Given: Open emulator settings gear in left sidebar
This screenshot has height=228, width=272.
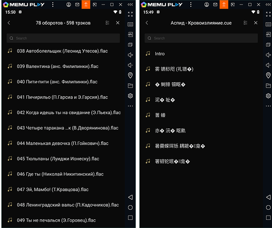Looking at the screenshot, I should (130, 96).
